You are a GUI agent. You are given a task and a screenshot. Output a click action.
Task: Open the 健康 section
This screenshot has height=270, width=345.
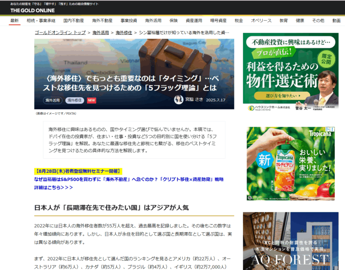[x=300, y=21]
